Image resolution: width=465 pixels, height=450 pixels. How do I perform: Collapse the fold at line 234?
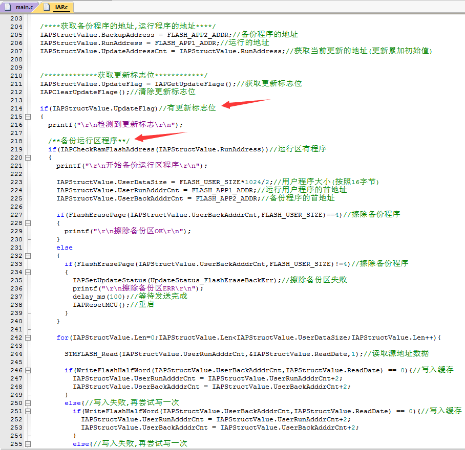tap(28, 272)
